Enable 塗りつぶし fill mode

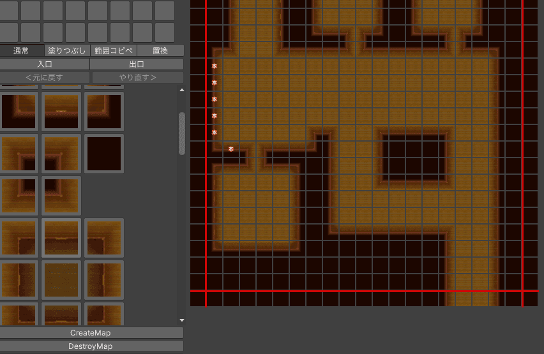coord(67,50)
